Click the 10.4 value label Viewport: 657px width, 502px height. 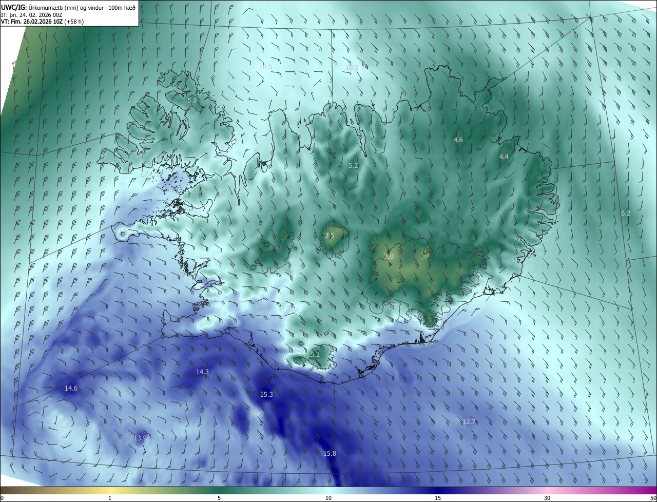136,472
